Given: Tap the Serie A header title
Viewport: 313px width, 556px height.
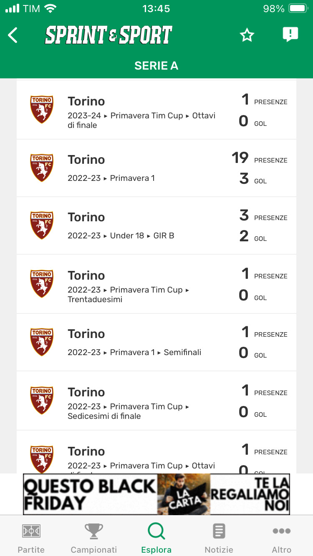Looking at the screenshot, I should [x=156, y=65].
